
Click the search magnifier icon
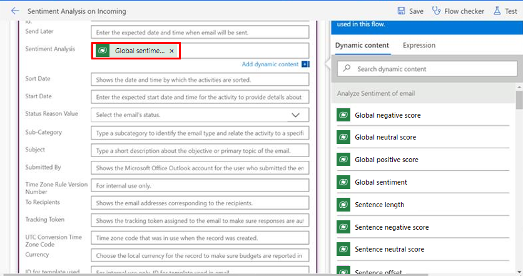click(x=347, y=68)
